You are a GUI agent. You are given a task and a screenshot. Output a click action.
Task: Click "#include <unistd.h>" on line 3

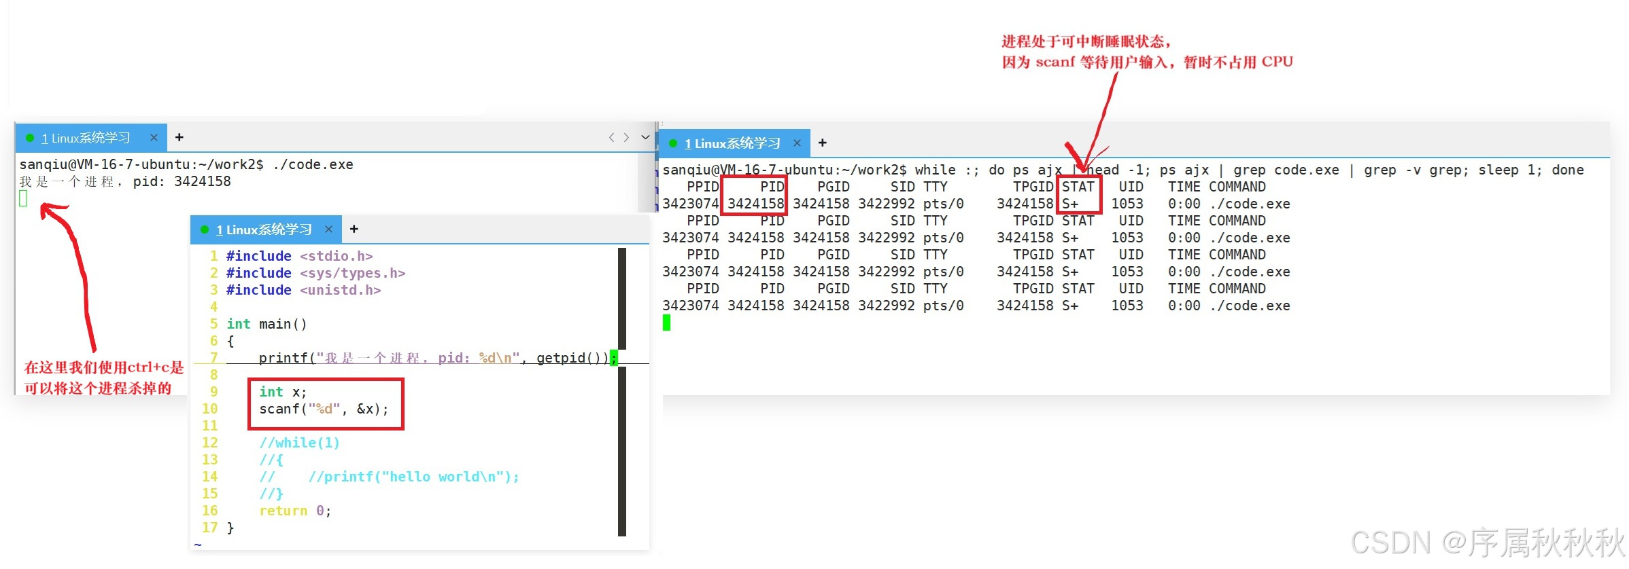[x=303, y=290]
